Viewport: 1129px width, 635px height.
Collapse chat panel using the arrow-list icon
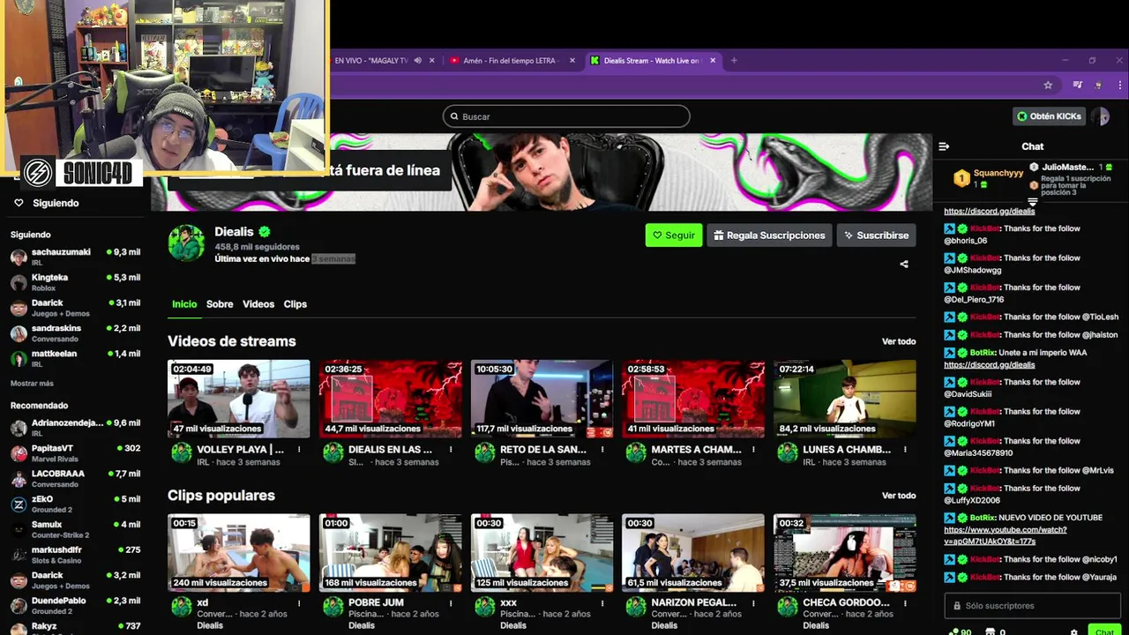point(944,146)
